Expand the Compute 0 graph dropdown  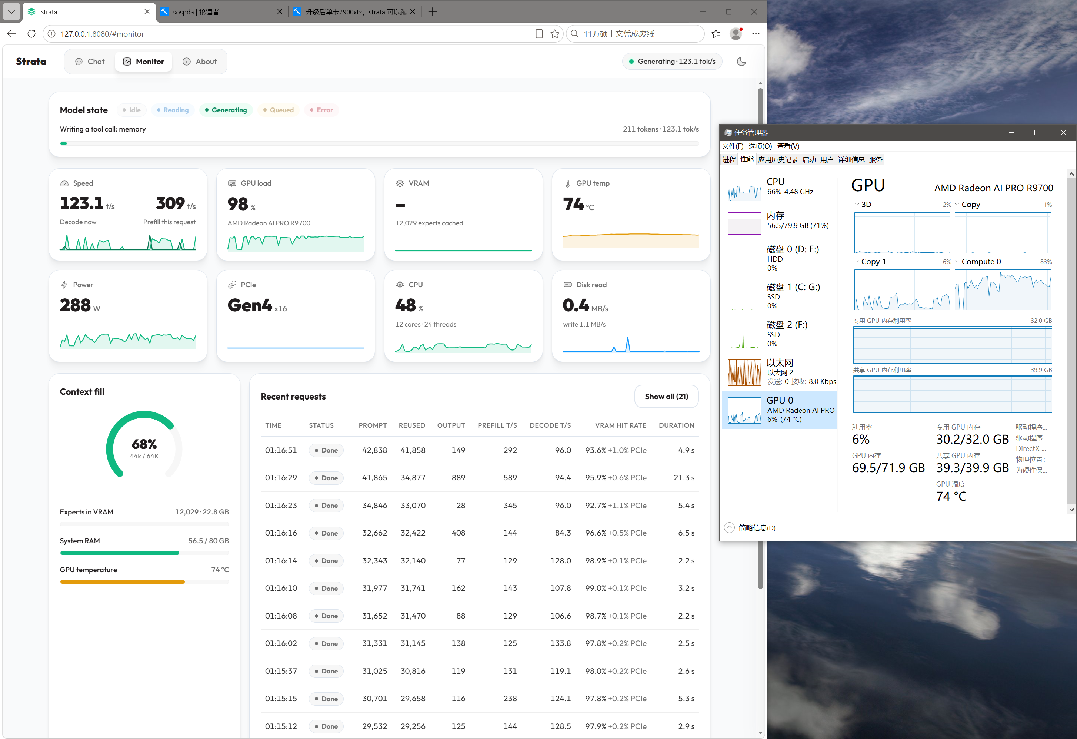[957, 262]
